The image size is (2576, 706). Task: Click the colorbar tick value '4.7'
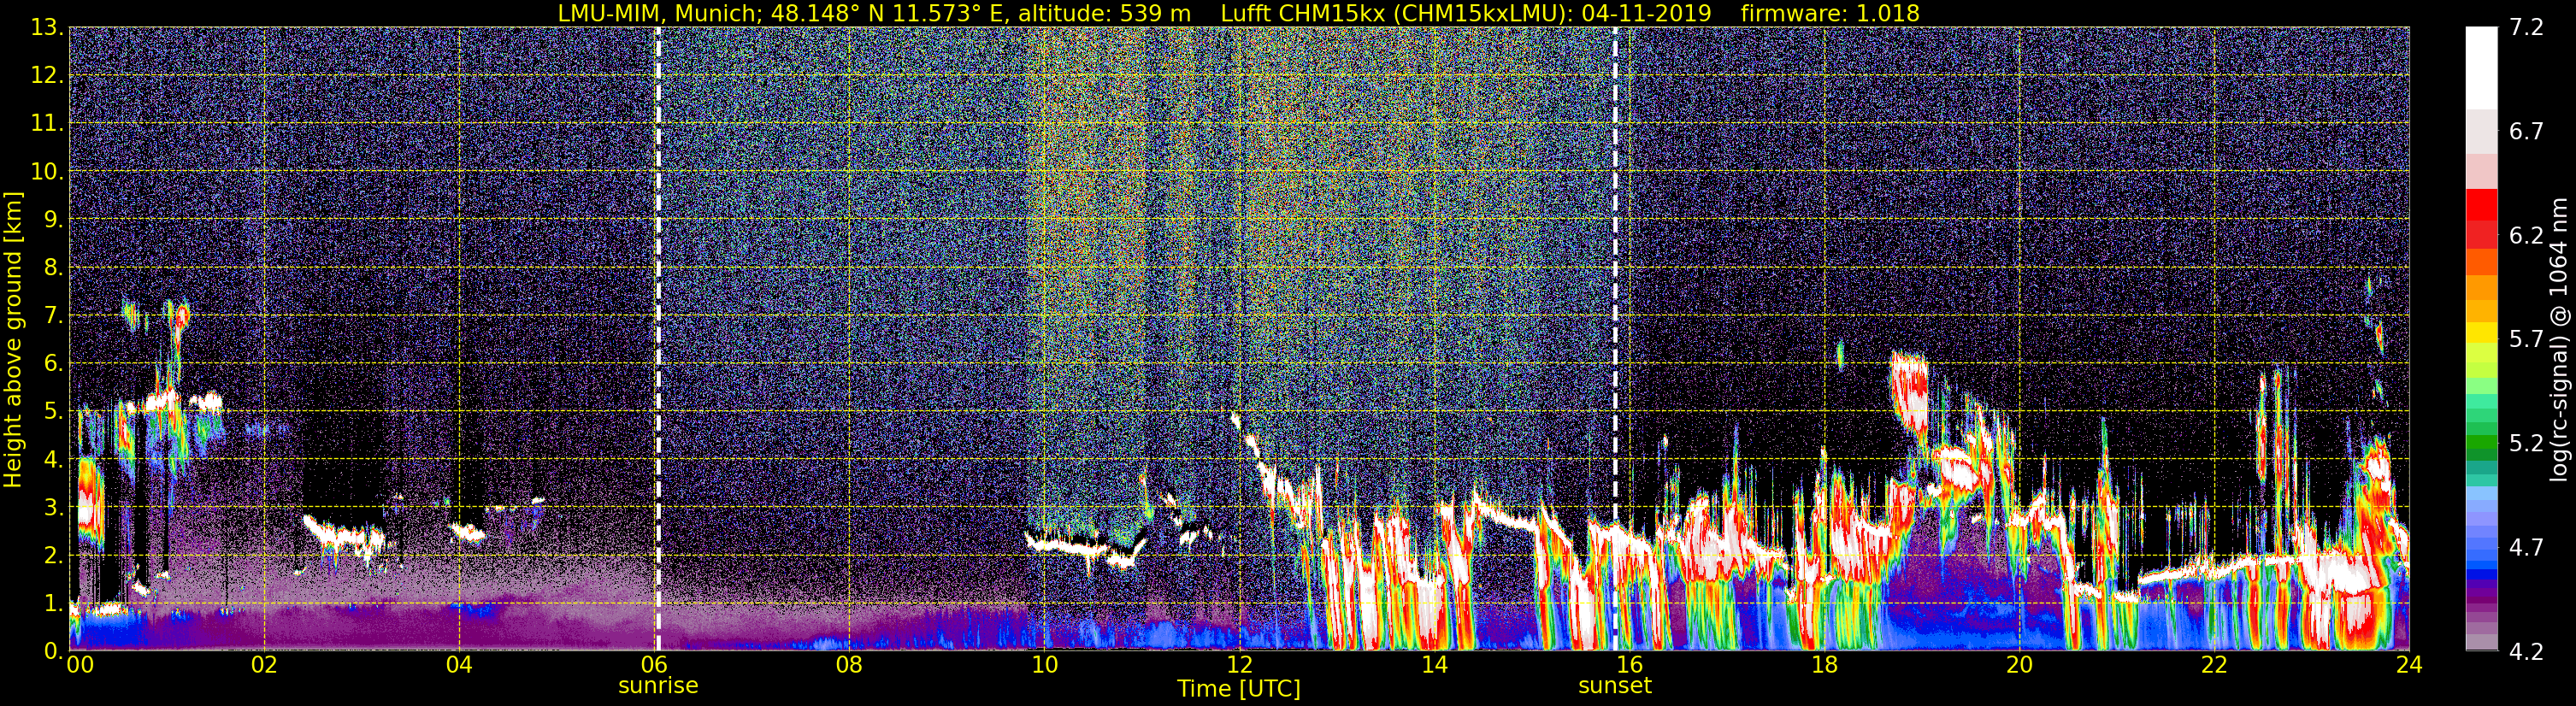pyautogui.click(x=2526, y=547)
